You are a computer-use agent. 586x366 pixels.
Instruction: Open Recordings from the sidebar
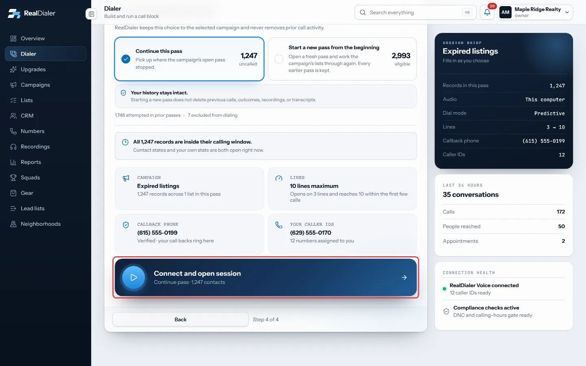[x=46, y=147]
